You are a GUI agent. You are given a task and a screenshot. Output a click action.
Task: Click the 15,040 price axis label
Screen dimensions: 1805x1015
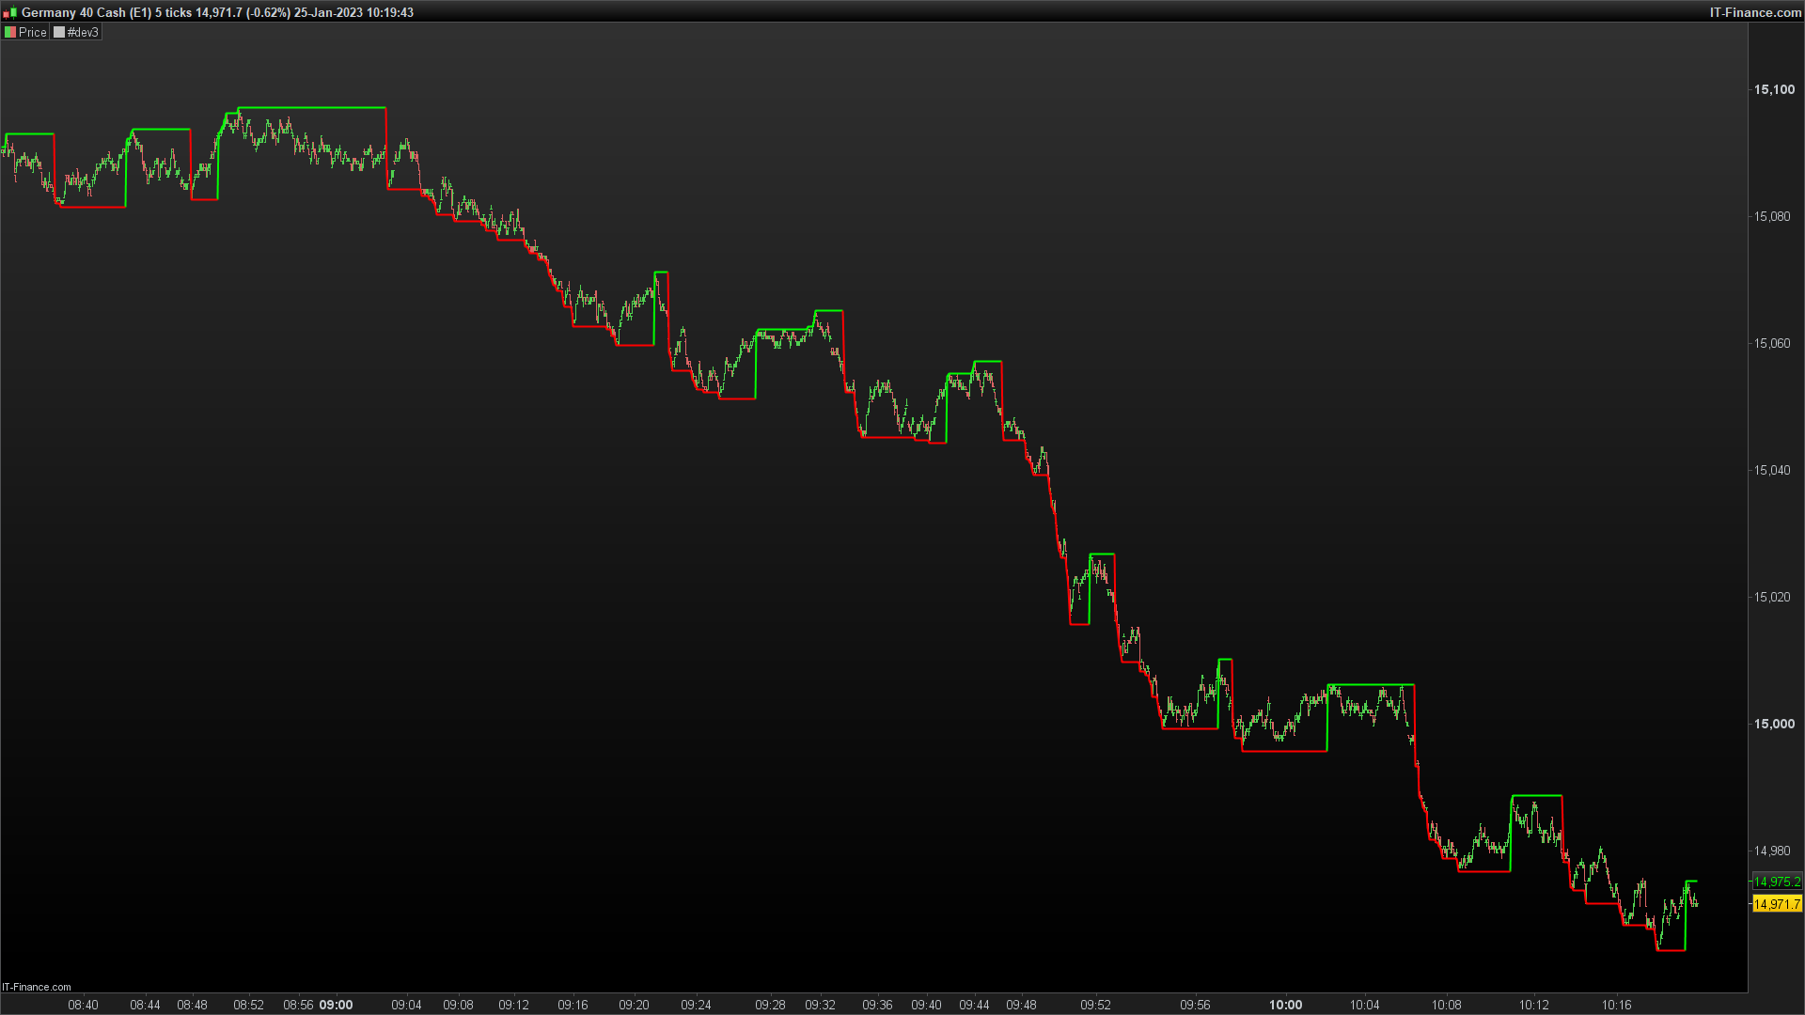click(x=1771, y=470)
